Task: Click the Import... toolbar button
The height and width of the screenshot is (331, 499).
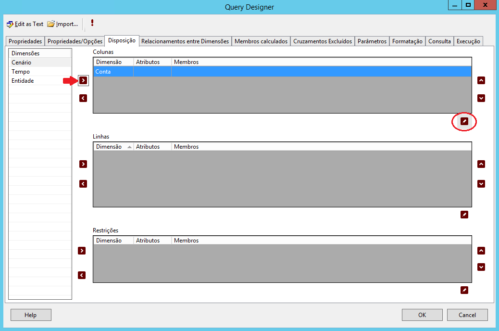Action: [62, 24]
